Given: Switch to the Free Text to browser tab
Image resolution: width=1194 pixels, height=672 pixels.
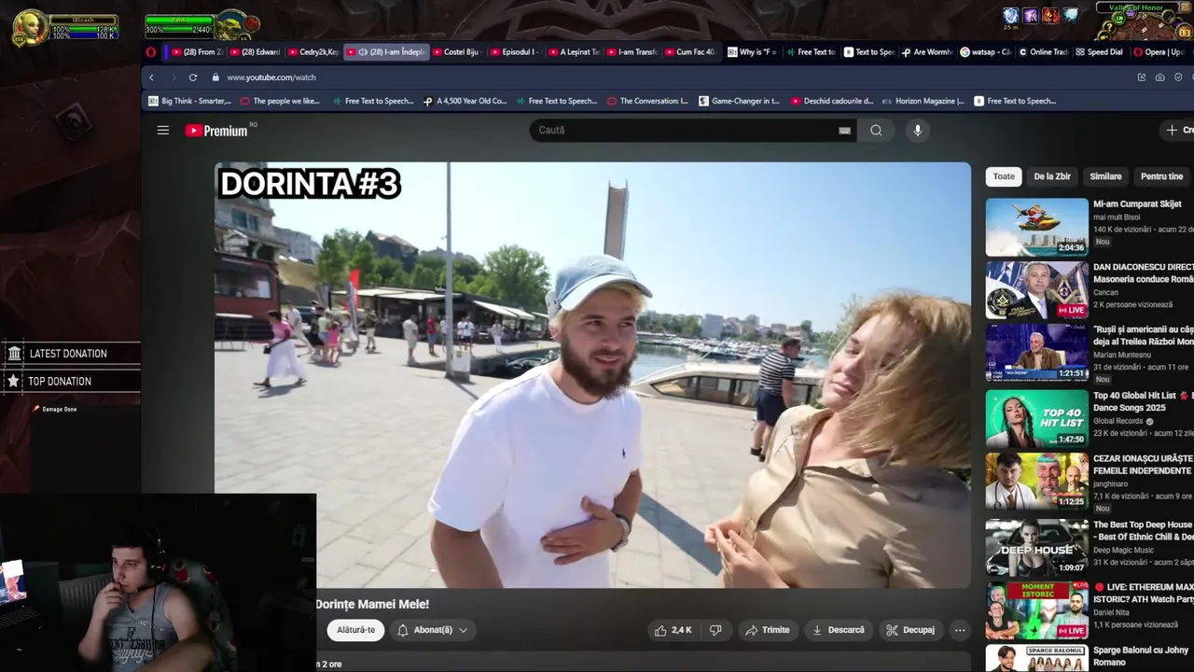Looking at the screenshot, I should pos(810,52).
